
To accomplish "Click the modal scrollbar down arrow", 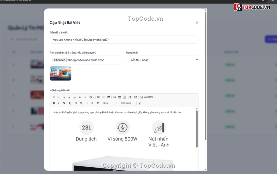I will point(206,169).
